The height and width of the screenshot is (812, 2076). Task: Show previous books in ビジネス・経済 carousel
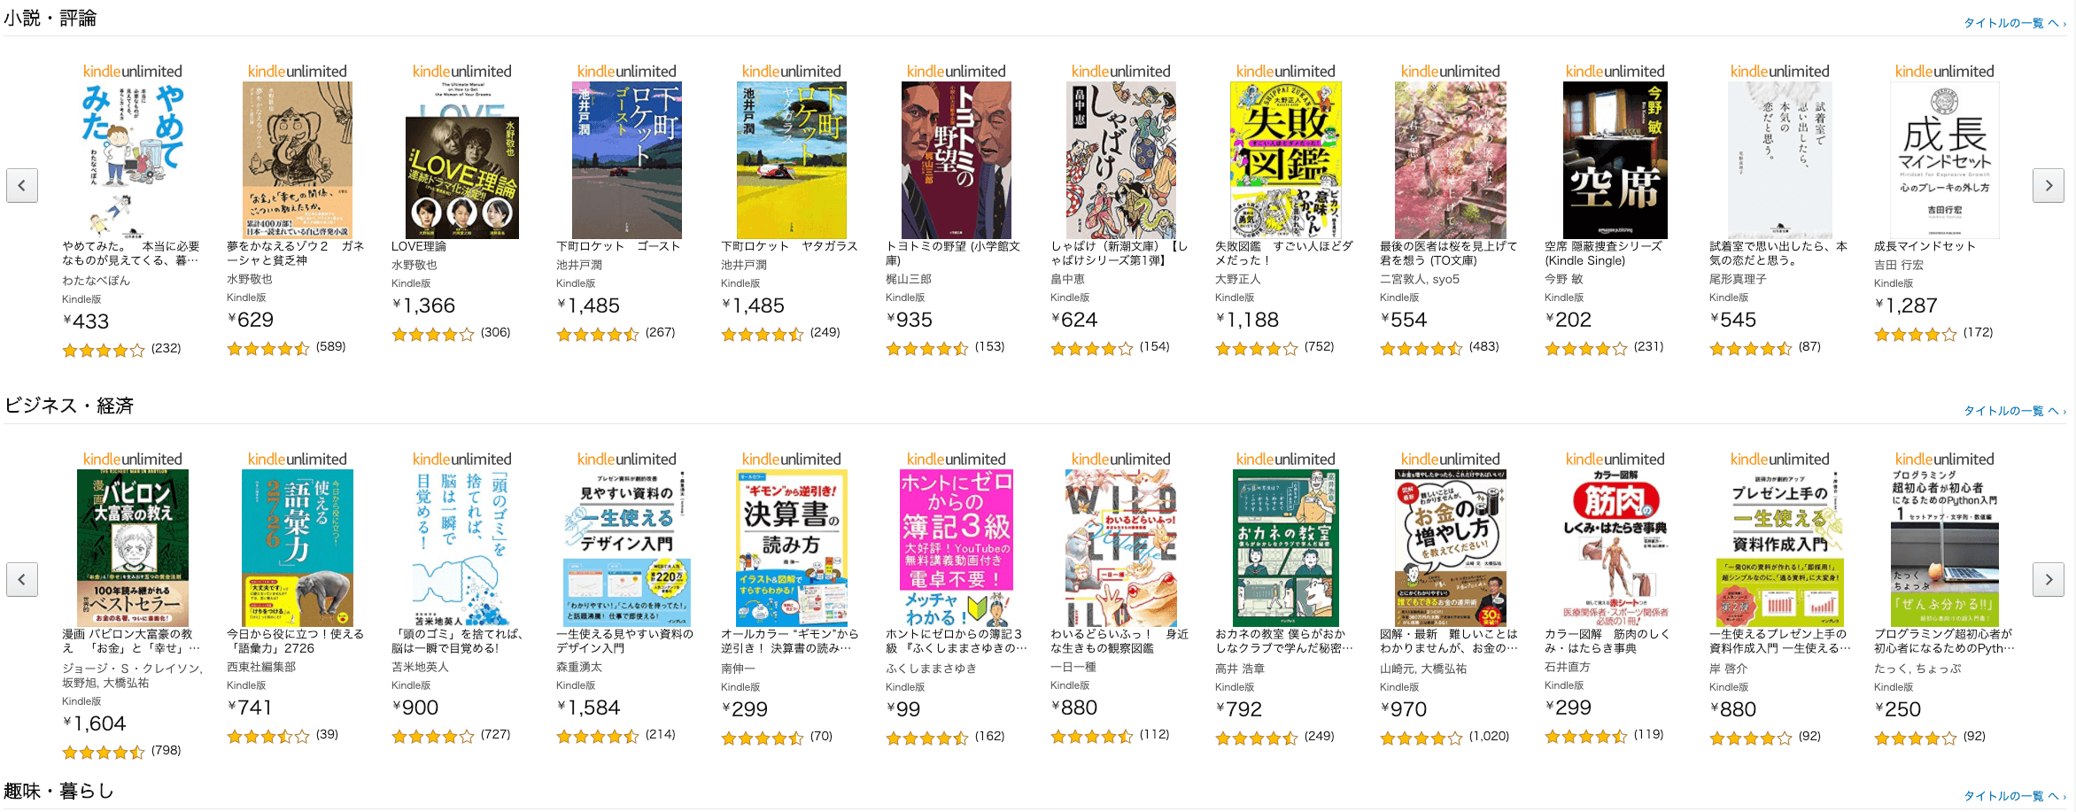[22, 579]
